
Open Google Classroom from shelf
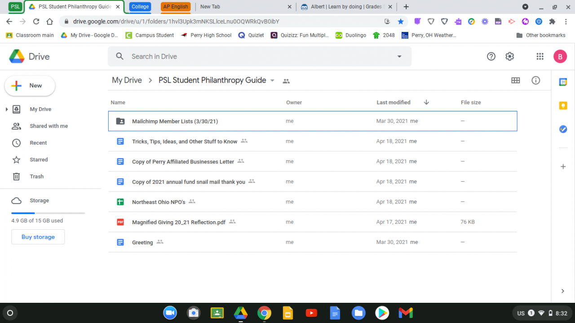217,313
